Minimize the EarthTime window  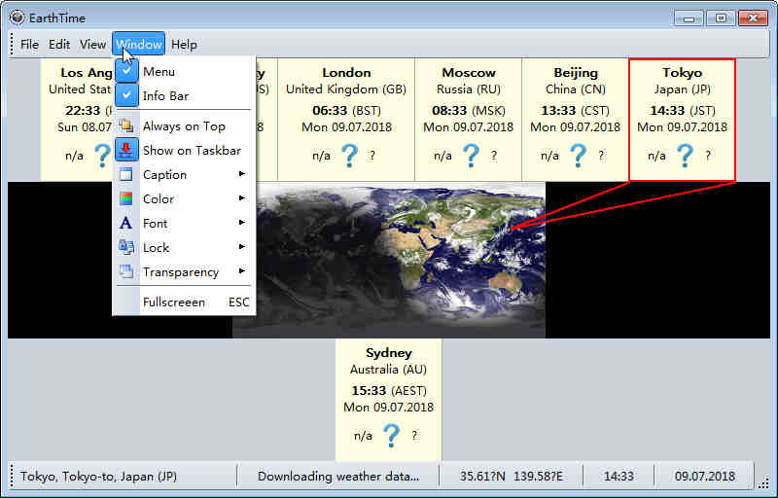click(x=689, y=18)
